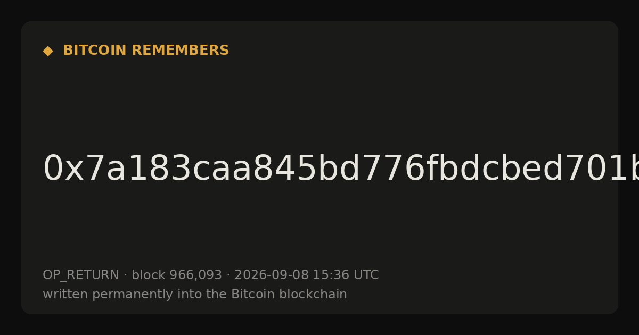
Task: Select the BITCOIN REMEMBERS heading
Action: [146, 51]
